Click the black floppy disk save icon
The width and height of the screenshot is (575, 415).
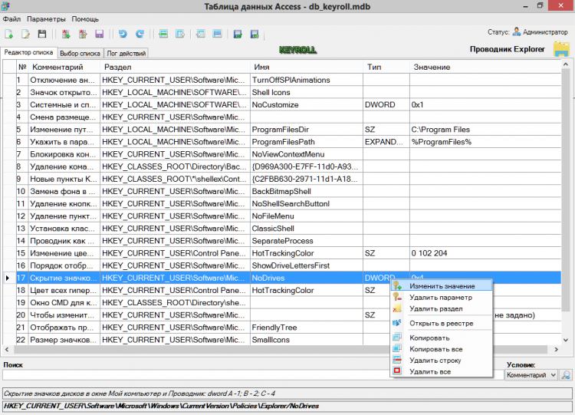pyautogui.click(x=41, y=35)
